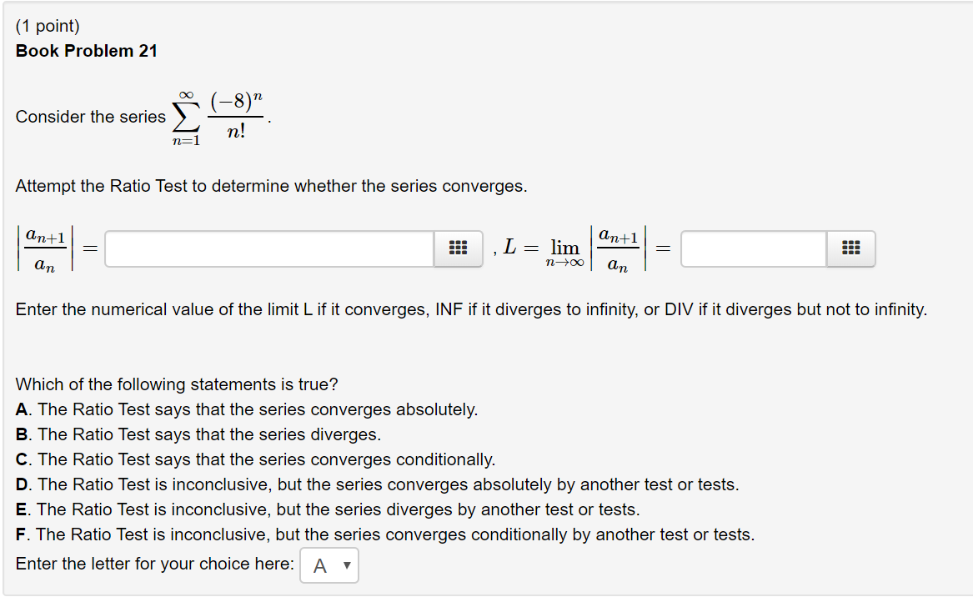Click the keypad icon next to the rightmost answer field
This screenshot has width=973, height=597.
tap(851, 248)
